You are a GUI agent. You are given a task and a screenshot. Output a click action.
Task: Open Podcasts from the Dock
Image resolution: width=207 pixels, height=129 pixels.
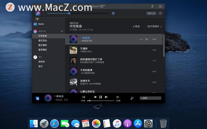127,124
